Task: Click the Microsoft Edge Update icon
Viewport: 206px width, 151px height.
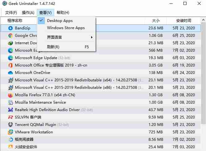Action: (11, 58)
